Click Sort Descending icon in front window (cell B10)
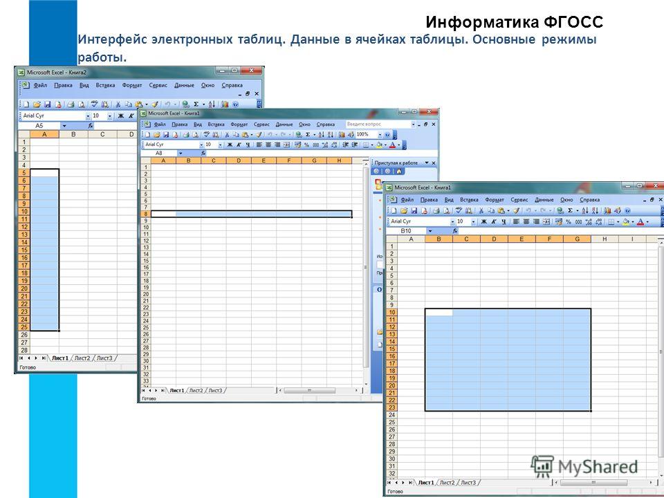This screenshot has height=498, width=664. click(595, 210)
